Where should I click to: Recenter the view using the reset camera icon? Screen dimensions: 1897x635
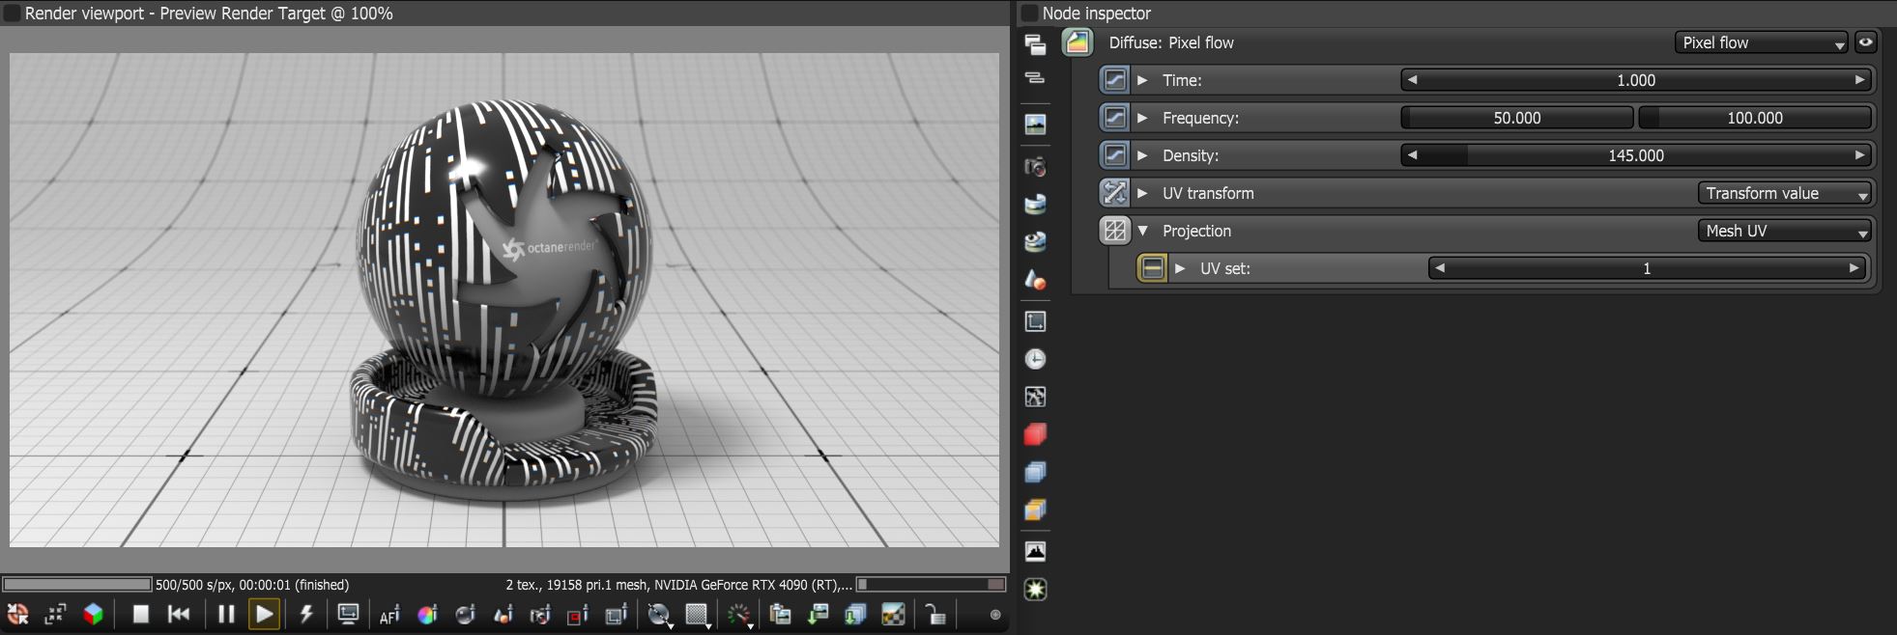pos(17,614)
